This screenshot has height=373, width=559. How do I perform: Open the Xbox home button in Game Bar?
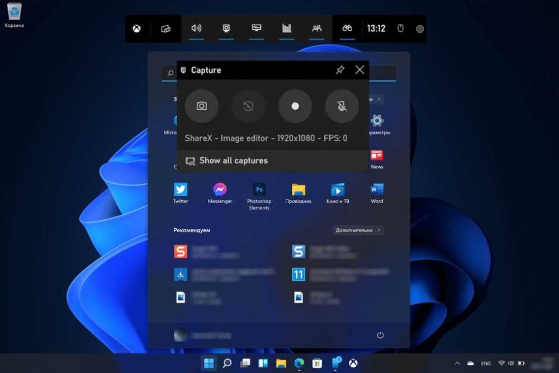click(x=136, y=29)
